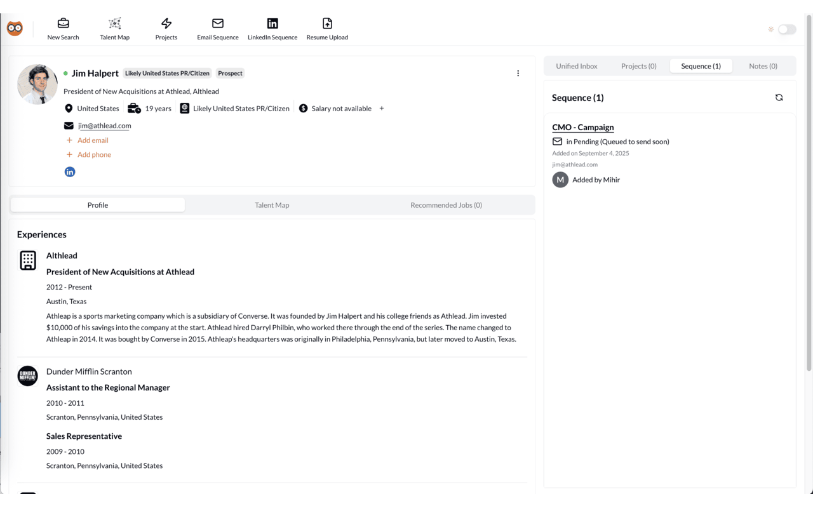Open LinkedIn Sequence icon in toolbar
The height and width of the screenshot is (508, 813).
[x=272, y=23]
